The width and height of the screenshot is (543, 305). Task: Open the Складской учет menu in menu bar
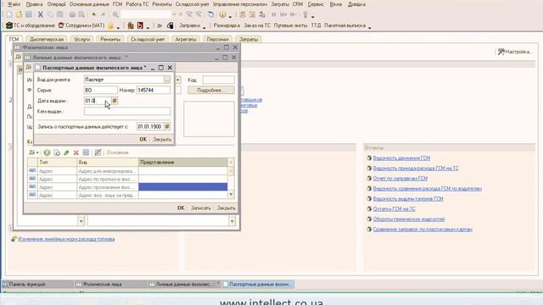[193, 4]
